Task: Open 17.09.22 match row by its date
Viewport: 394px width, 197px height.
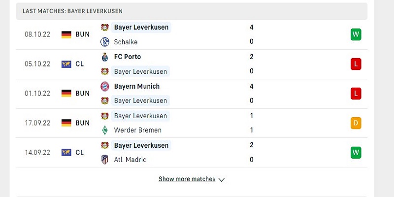Action: (37, 123)
